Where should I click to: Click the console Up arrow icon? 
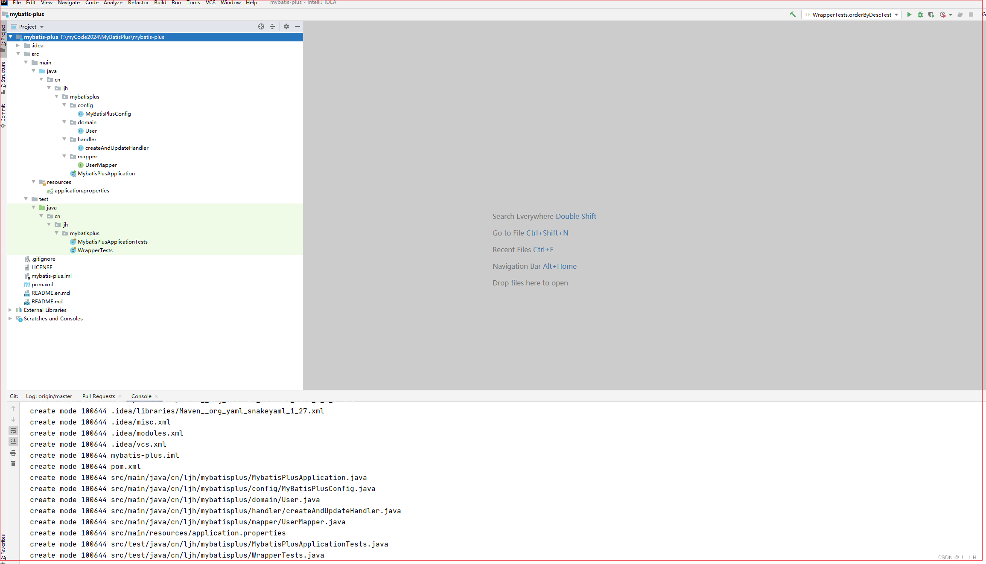pyautogui.click(x=13, y=408)
